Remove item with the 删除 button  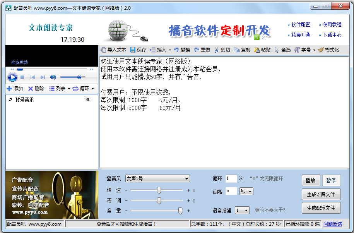tap(36, 89)
